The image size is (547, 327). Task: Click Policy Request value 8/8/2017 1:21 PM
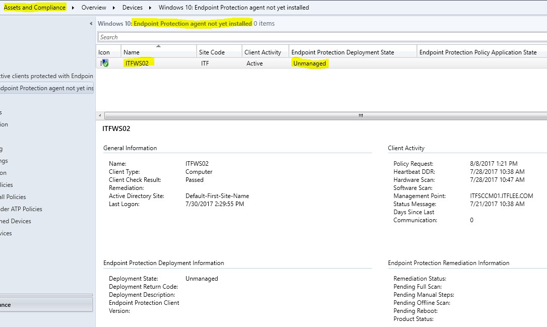coord(494,163)
